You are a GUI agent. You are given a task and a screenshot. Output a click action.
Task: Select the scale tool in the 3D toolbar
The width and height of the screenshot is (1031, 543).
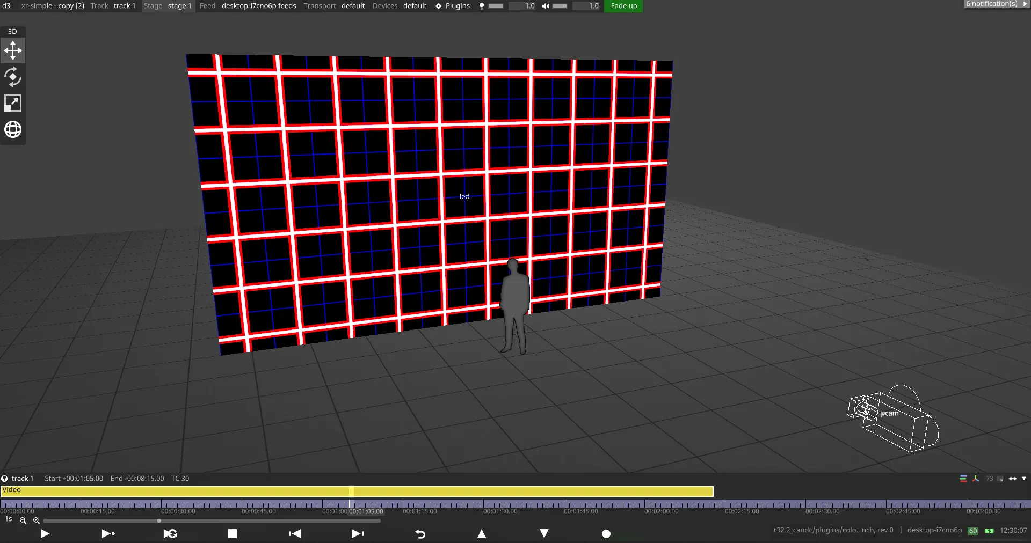12,102
